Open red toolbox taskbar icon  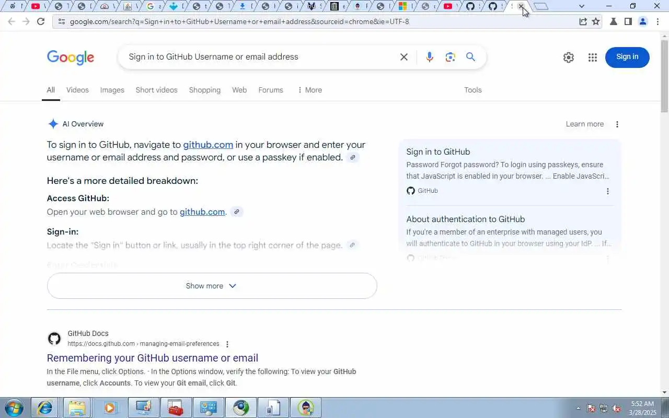[176, 408]
